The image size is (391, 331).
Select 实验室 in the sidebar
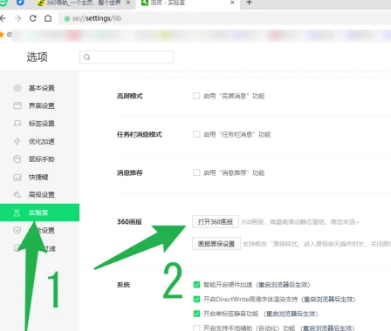pyautogui.click(x=39, y=213)
